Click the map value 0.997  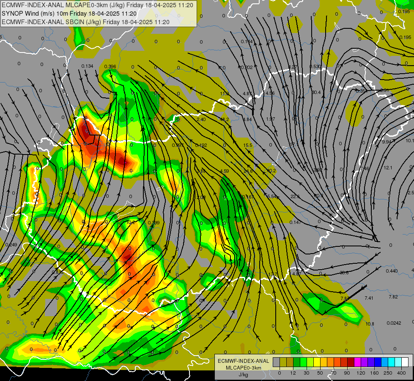[178, 146]
